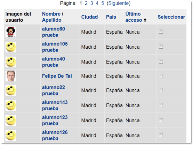Click alumno60's Mafalda avatar picture
This screenshot has height=145, width=193.
(11, 32)
